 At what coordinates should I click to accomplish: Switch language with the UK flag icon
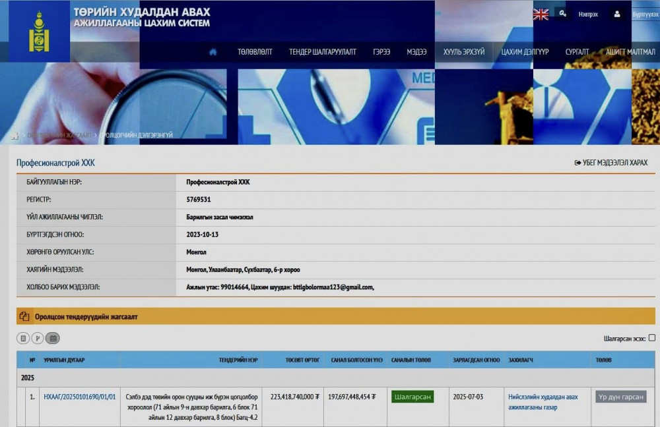541,14
